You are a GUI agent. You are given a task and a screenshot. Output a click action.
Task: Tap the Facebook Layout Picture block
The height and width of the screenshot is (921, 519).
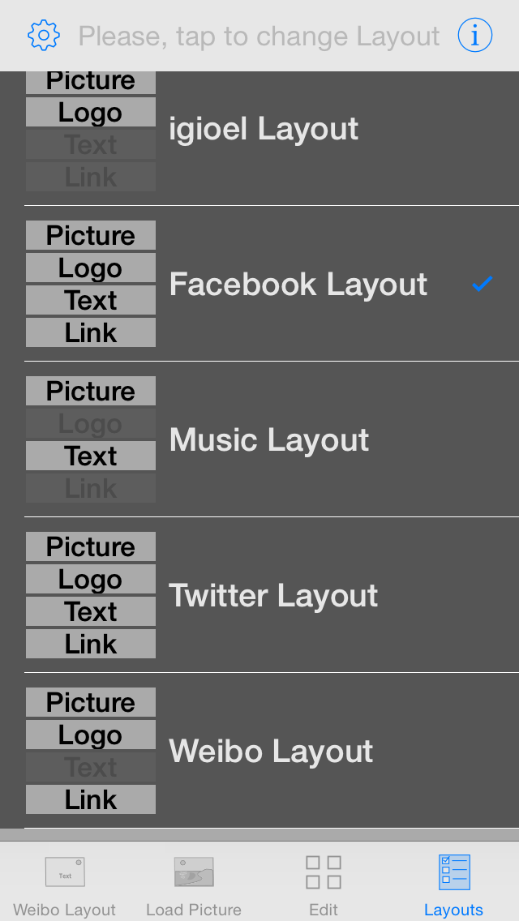(x=91, y=236)
